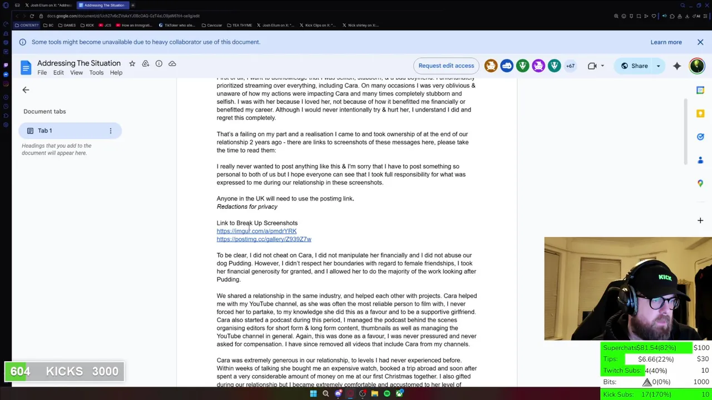Check the cloud document status icon
This screenshot has width=712, height=400.
172,63
